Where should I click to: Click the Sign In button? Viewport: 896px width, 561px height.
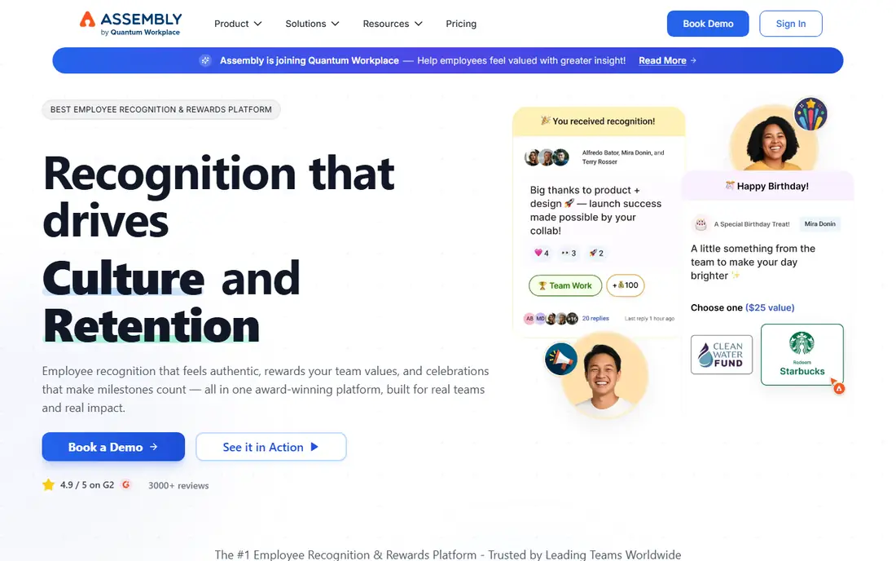coord(790,24)
